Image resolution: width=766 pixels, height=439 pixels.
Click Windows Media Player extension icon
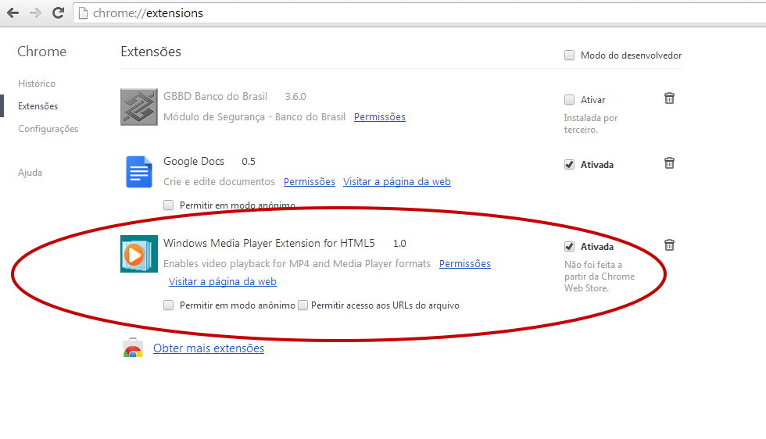point(139,254)
